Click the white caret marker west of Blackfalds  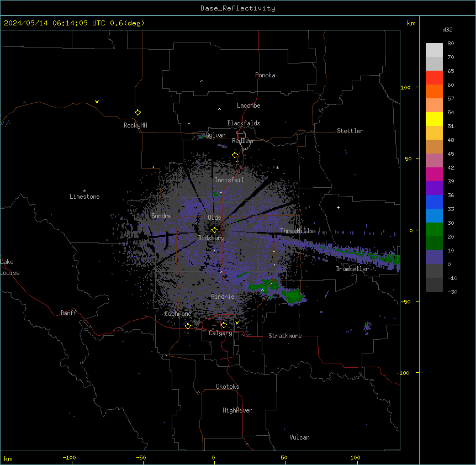pos(189,124)
